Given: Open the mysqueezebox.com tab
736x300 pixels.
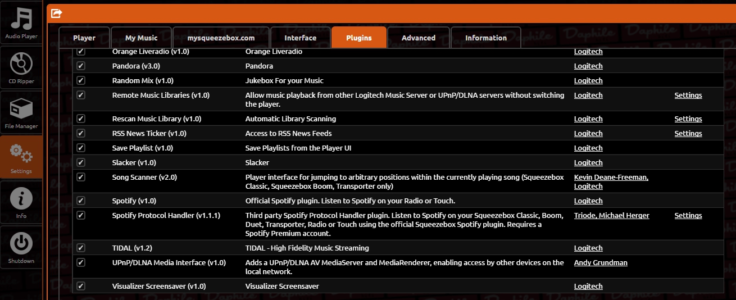Looking at the screenshot, I should tap(221, 38).
